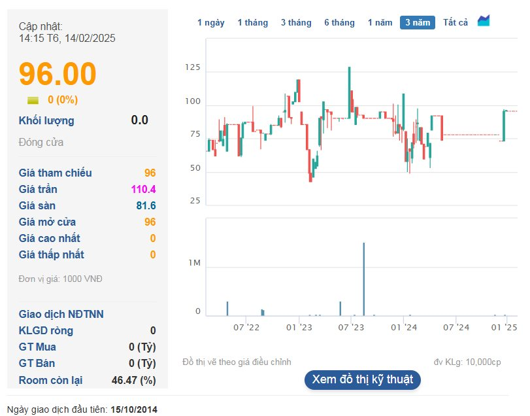The width and height of the screenshot is (530, 416).
Task: Select the 6 tháng time range
Action: pyautogui.click(x=339, y=22)
